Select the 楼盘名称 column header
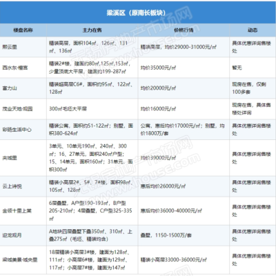276x276 pixels. tap(23, 30)
